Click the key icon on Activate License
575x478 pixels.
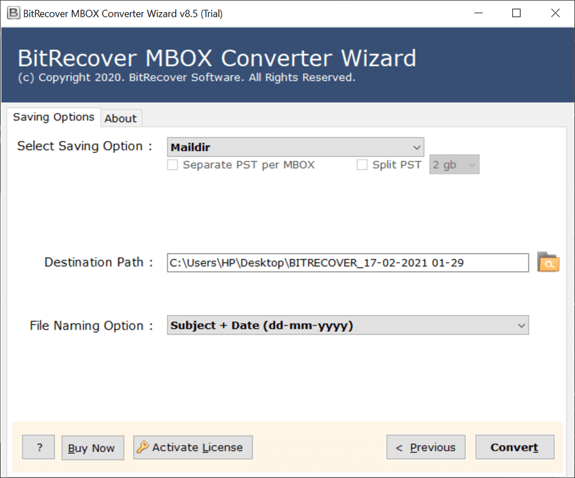click(143, 447)
